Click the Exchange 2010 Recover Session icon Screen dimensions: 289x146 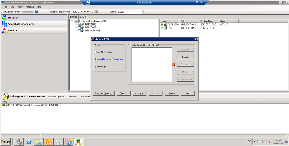(5, 96)
